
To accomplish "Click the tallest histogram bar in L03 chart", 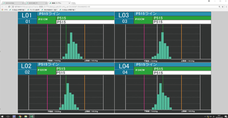I will point(162,45).
